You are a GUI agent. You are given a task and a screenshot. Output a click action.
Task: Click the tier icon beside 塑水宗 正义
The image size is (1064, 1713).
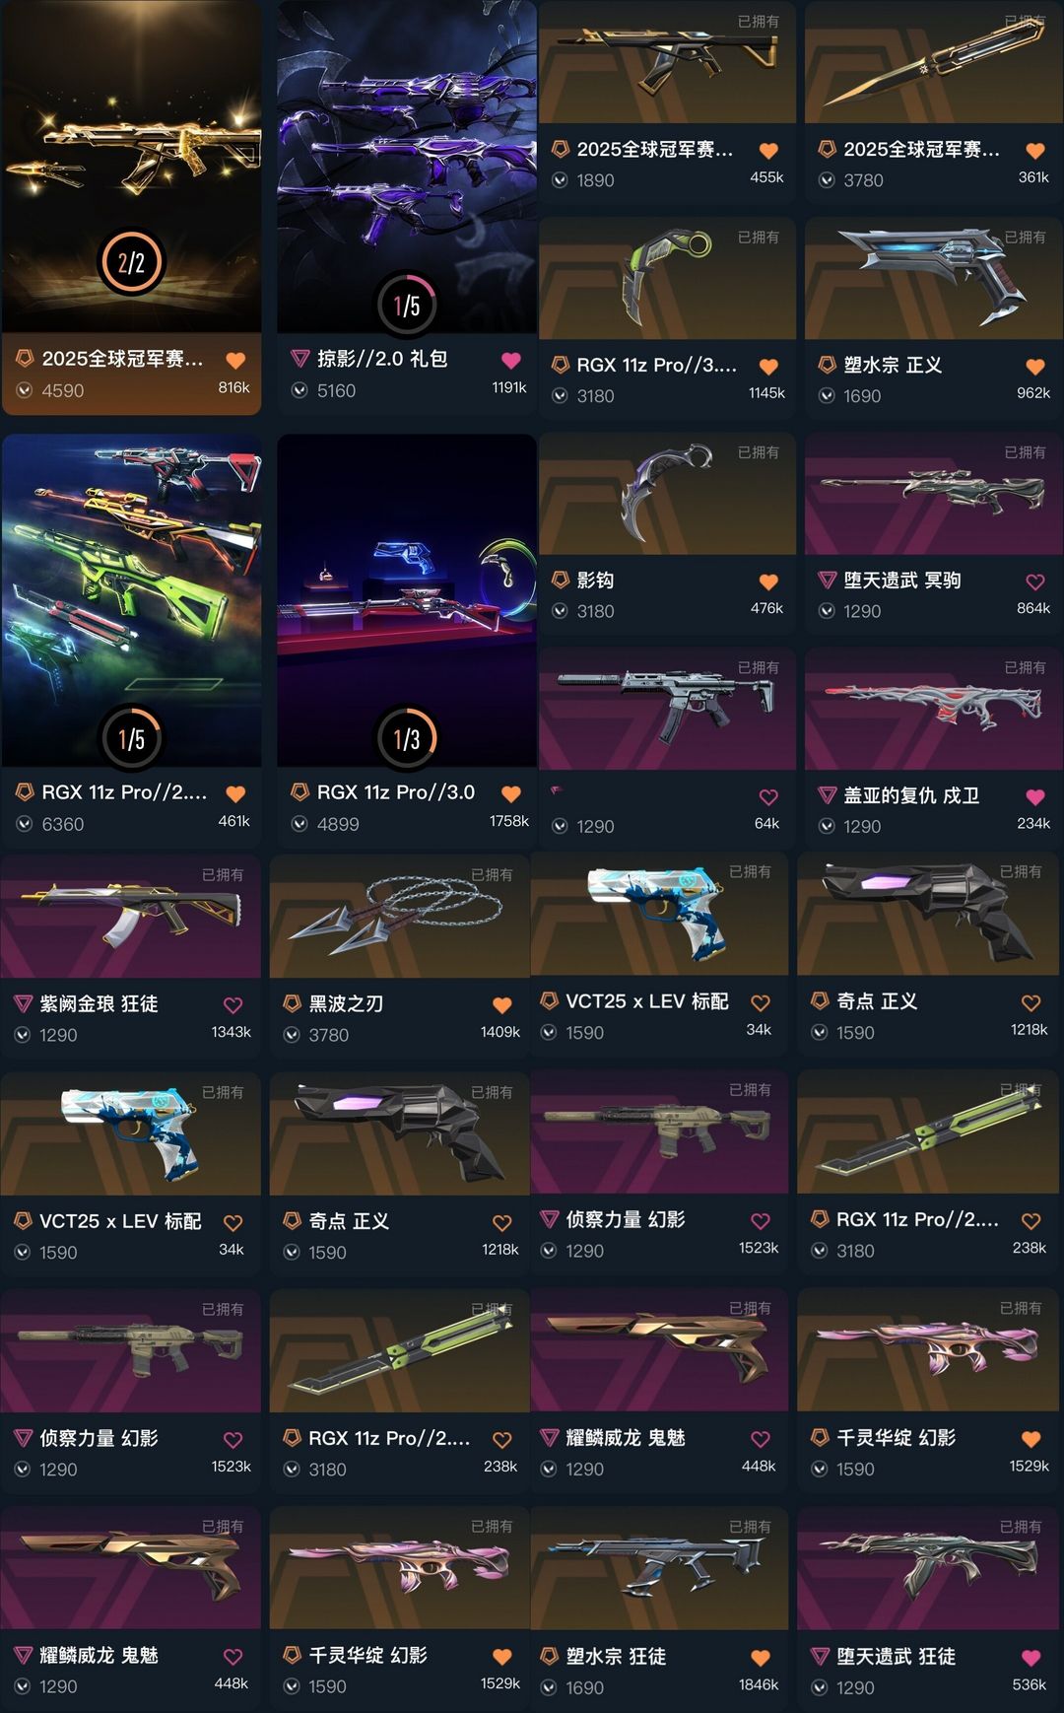coord(827,365)
